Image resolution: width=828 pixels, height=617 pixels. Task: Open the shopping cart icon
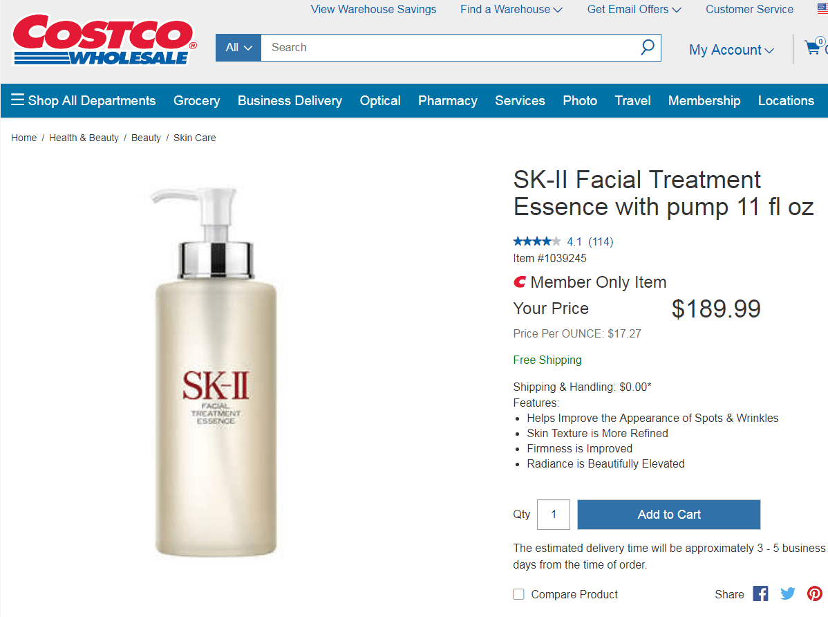(814, 47)
